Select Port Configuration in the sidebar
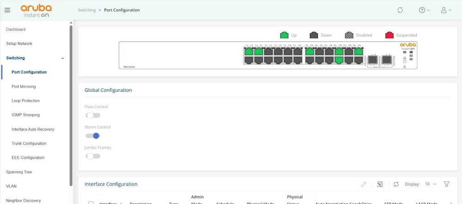This screenshot has height=204, width=462. click(29, 72)
